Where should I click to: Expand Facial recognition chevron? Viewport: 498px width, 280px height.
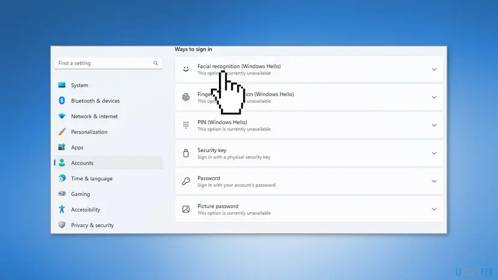point(434,69)
